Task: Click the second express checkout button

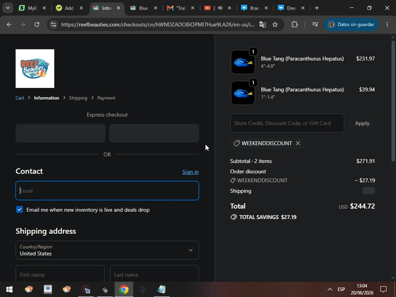Action: [x=154, y=133]
